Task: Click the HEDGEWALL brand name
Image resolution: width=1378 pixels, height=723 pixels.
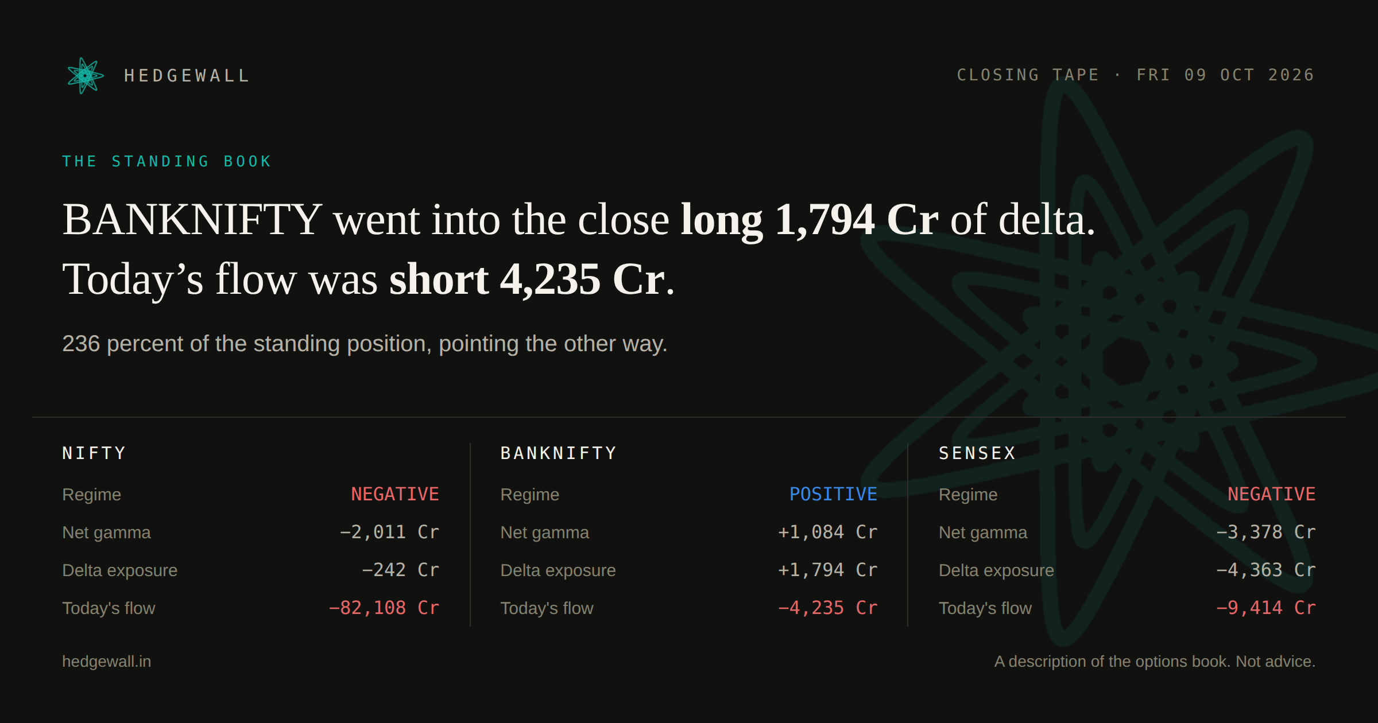Action: click(187, 76)
